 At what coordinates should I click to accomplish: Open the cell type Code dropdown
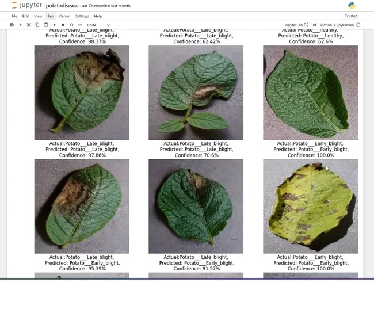98,25
